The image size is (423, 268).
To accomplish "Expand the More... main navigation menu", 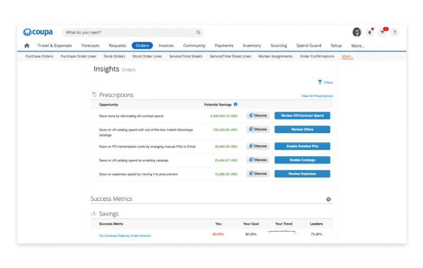I will point(358,46).
